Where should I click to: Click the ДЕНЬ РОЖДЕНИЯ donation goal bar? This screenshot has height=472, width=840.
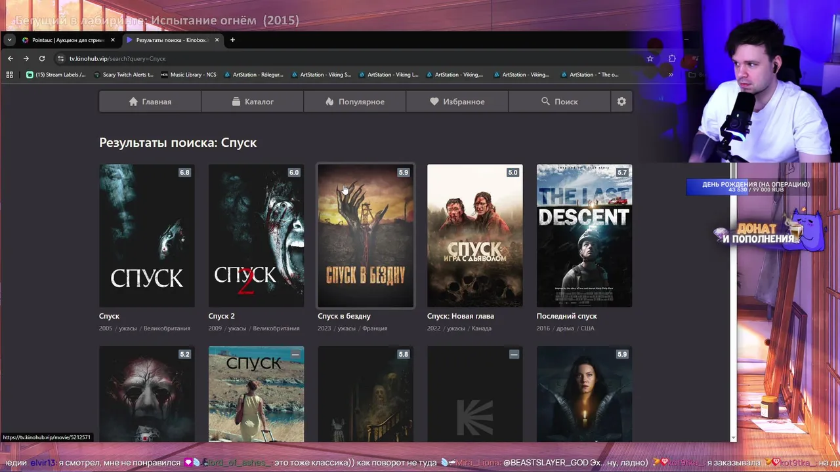[755, 187]
